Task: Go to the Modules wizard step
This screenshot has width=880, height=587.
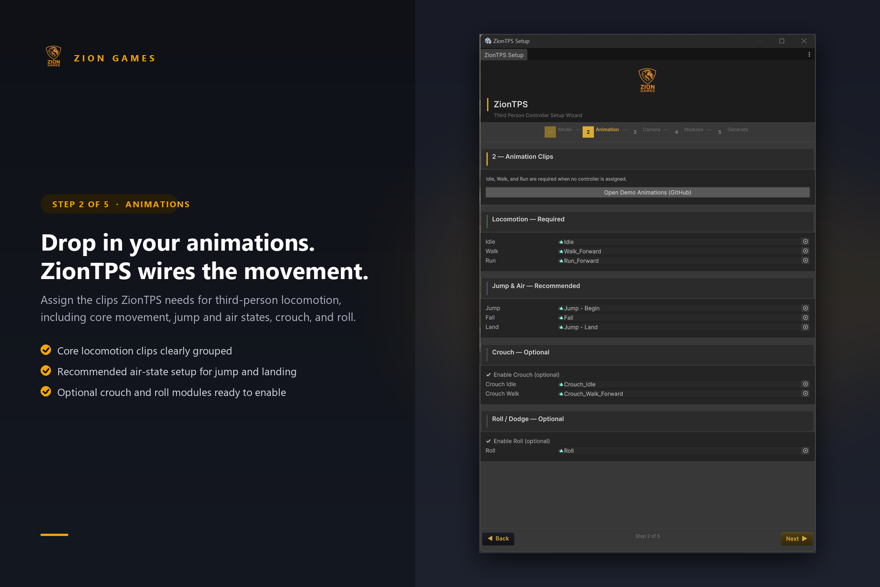Action: point(694,130)
